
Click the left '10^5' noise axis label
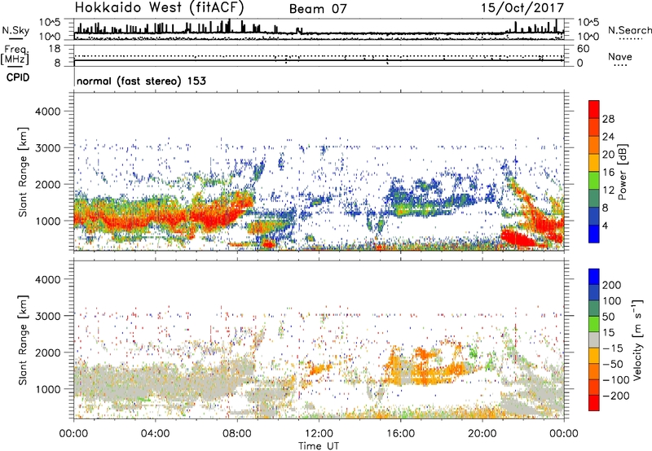(x=50, y=23)
